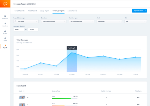Expand the RIN All dropdown
The width and height of the screenshot is (150, 106).
[136, 21]
